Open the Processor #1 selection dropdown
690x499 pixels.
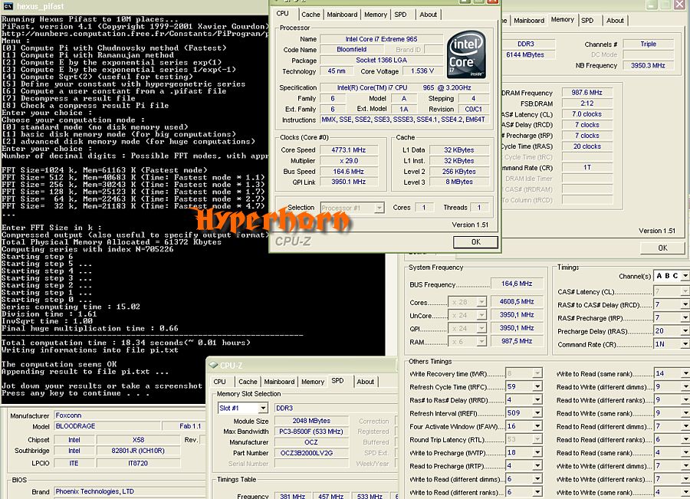379,208
